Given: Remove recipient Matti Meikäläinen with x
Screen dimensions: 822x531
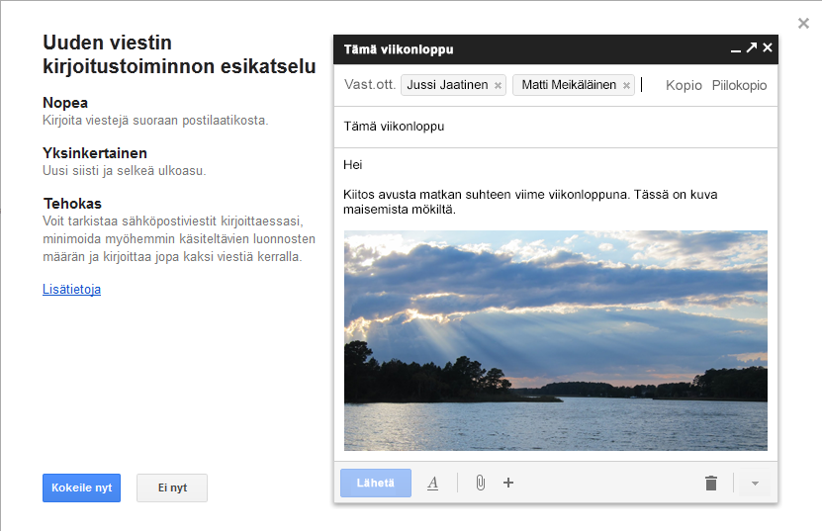Looking at the screenshot, I should pos(626,86).
